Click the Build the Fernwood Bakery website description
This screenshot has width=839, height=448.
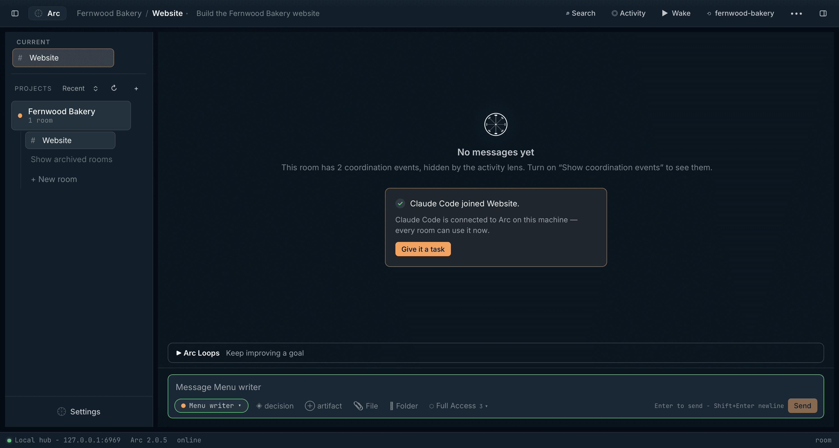tap(258, 13)
